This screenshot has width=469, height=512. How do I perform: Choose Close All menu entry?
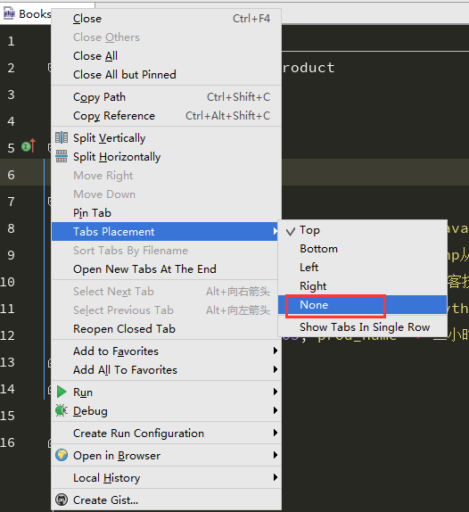(166, 56)
